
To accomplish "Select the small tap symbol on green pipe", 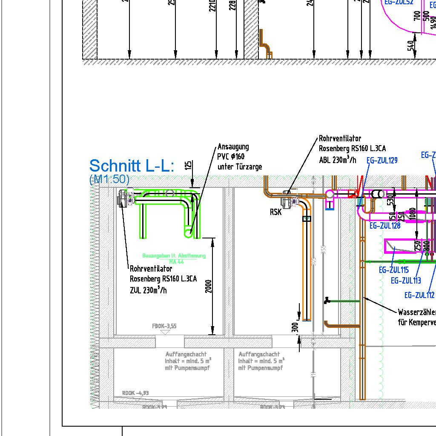I will pyautogui.click(x=327, y=301).
